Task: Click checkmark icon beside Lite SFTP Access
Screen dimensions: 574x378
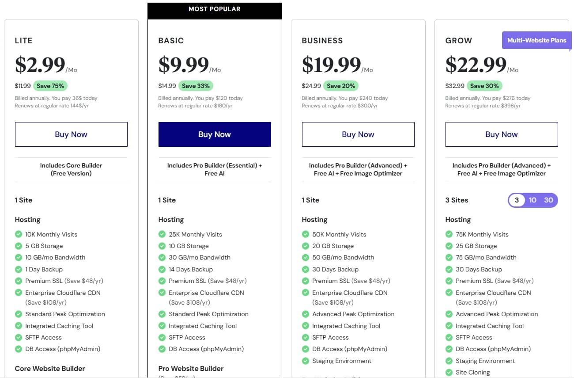Action: 19,337
